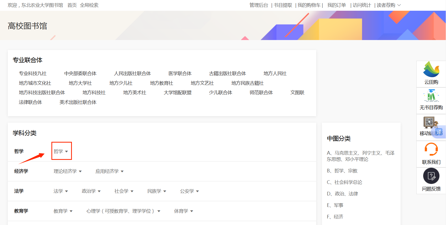Image resolution: width=446 pixels, height=225 pixels.
Task: Open the 政治学 dropdown arrow
Action: [x=99, y=191]
